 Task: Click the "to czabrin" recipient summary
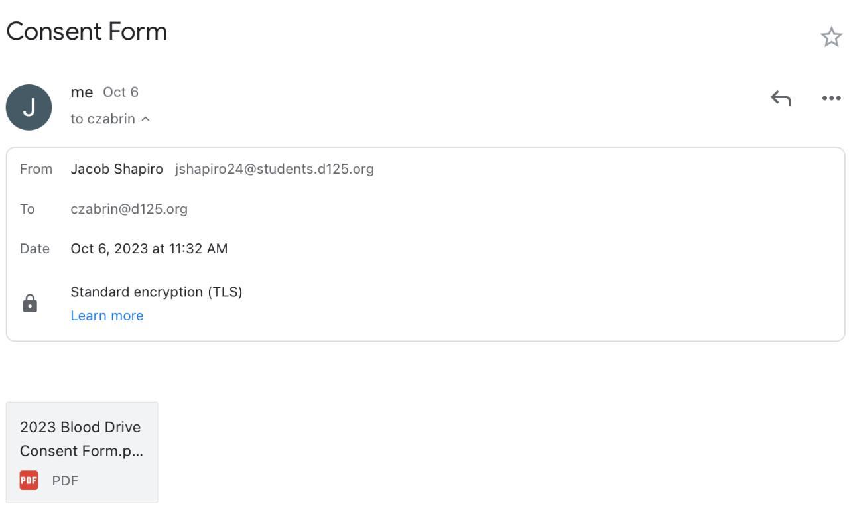pos(103,119)
